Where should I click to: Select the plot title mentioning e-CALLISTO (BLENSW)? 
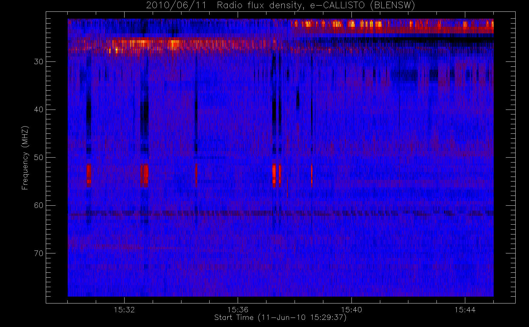pos(281,6)
